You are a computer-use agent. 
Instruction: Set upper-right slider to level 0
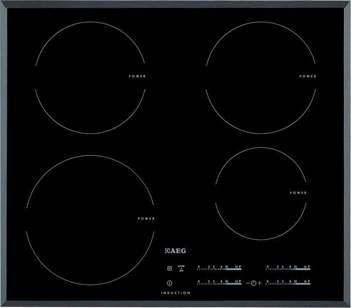(267, 267)
